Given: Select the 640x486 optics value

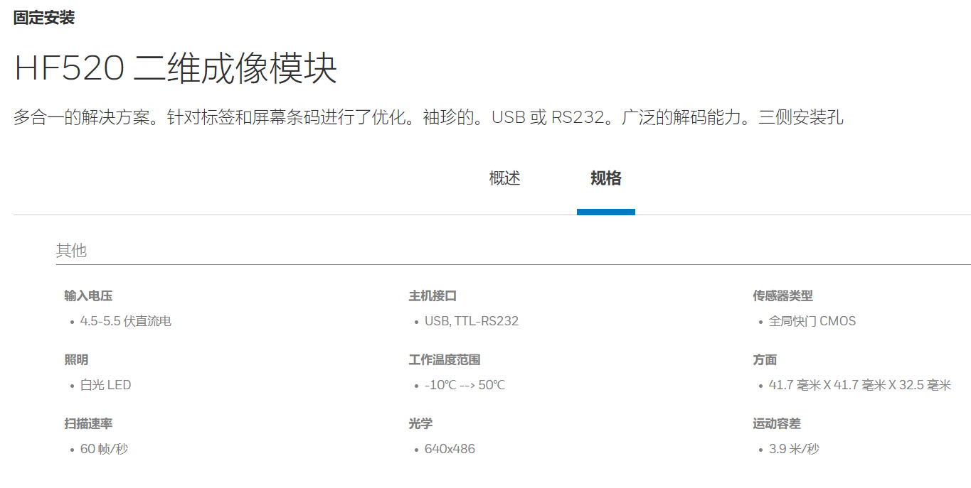Looking at the screenshot, I should [450, 449].
